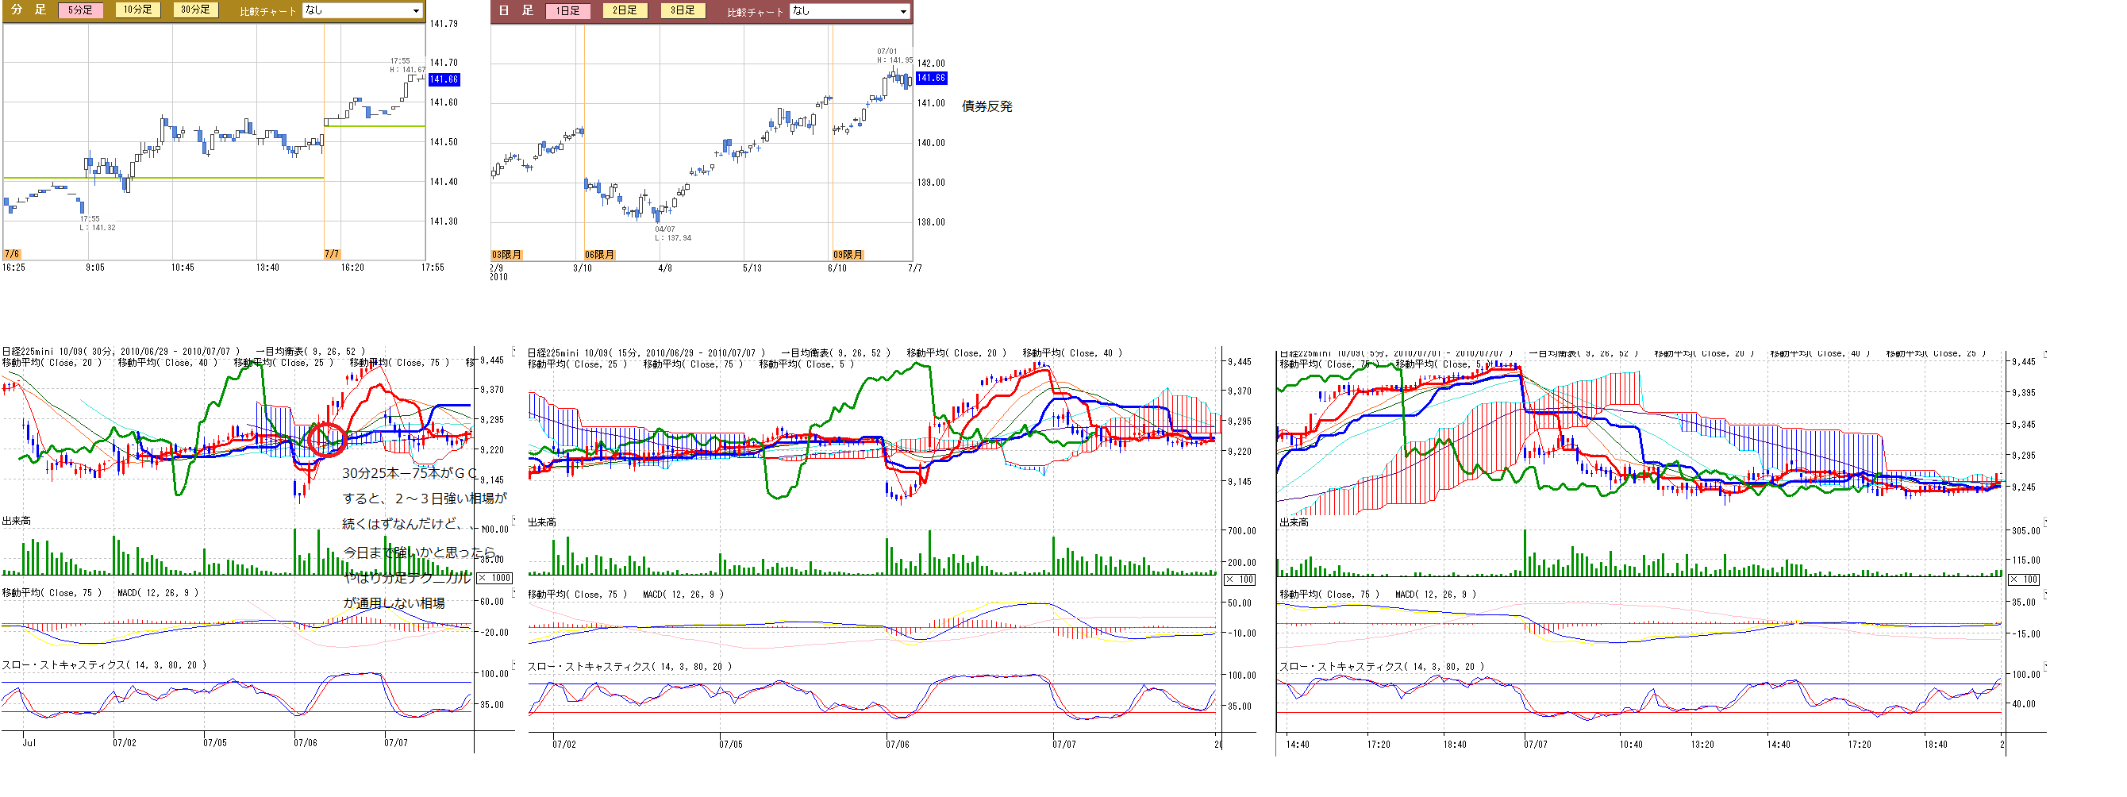
Task: Click the 7/7 date marker on 分足 chart
Action: 332,253
